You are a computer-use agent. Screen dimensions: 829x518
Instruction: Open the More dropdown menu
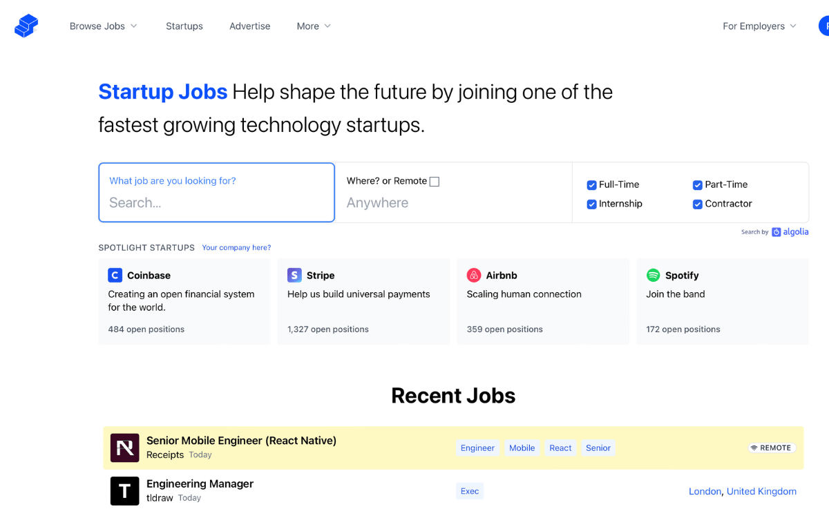point(314,26)
